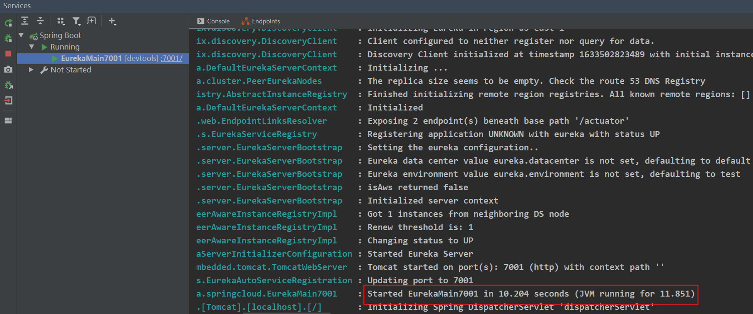The height and width of the screenshot is (314, 753).
Task: Click 'Renew threshold is: 1' log line
Action: (x=420, y=227)
